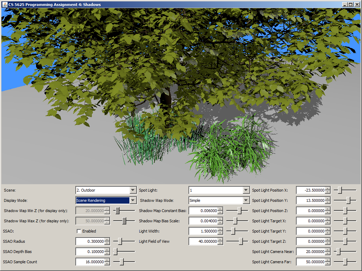Expand the Display Mode combo box
Viewport: 362px width, 271px height.
133,200
